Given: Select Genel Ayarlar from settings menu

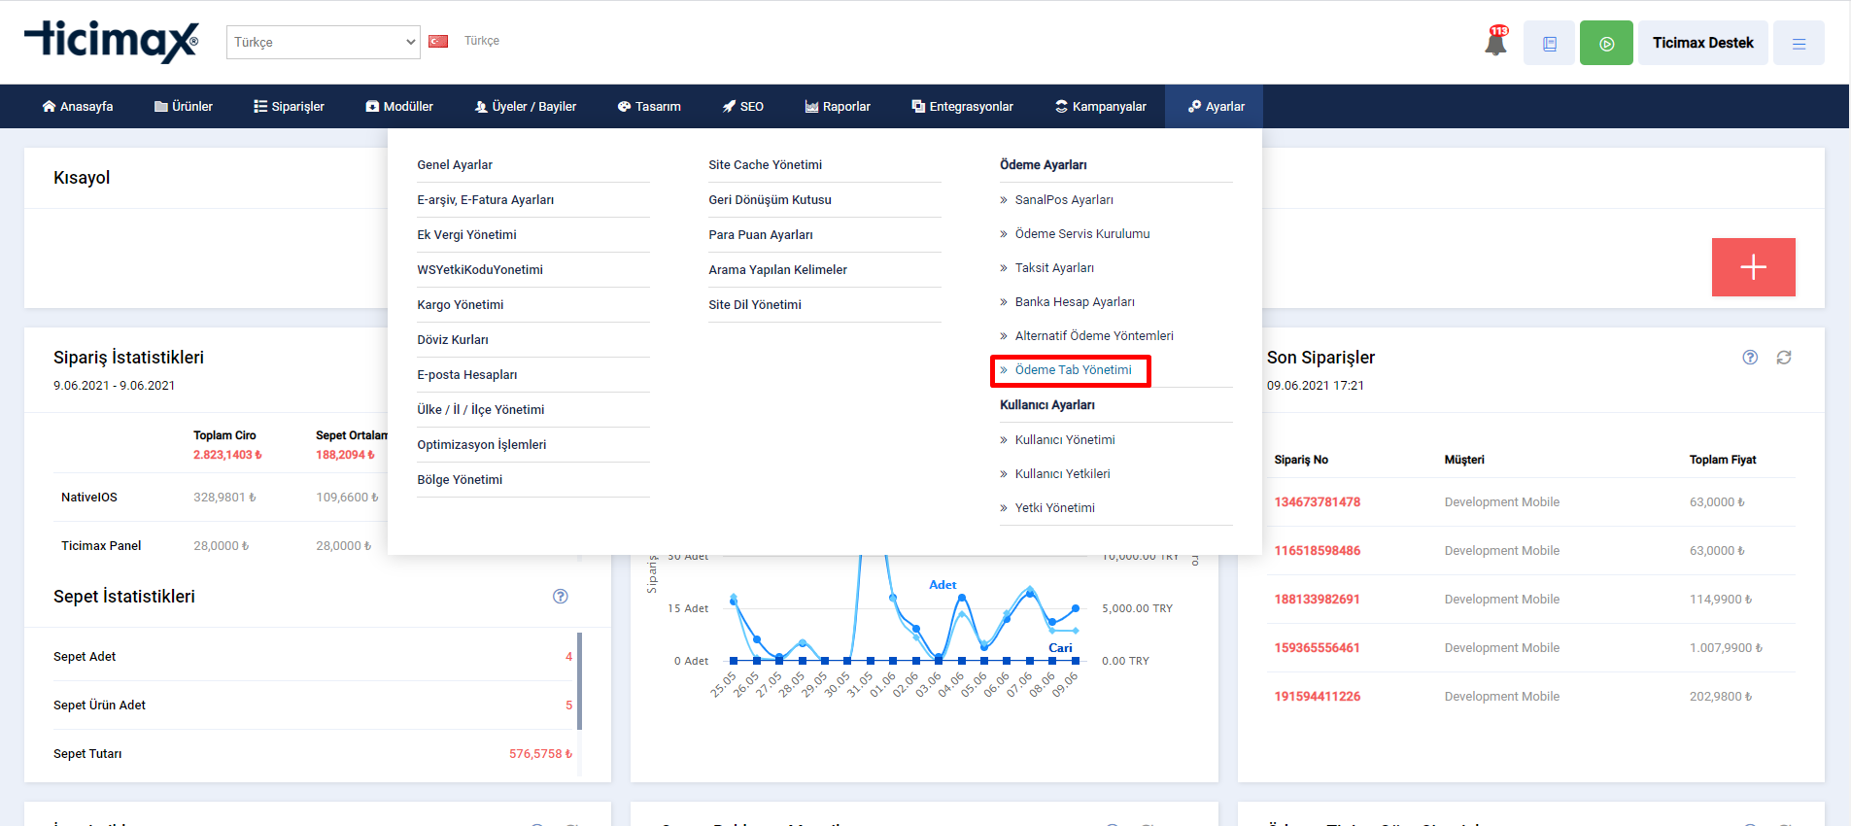Looking at the screenshot, I should coord(455,165).
